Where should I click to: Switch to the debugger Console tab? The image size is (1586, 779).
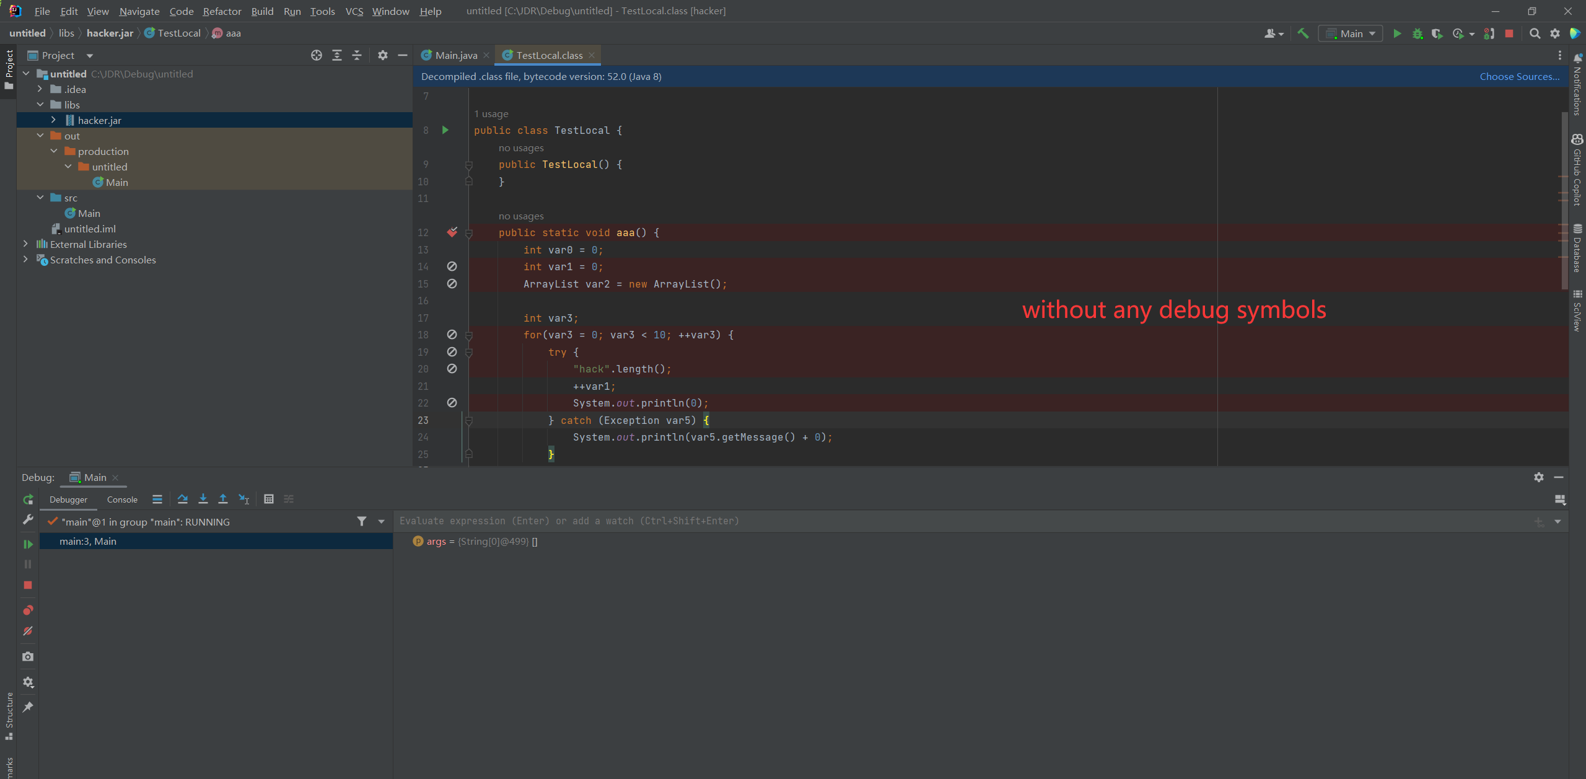point(122,500)
